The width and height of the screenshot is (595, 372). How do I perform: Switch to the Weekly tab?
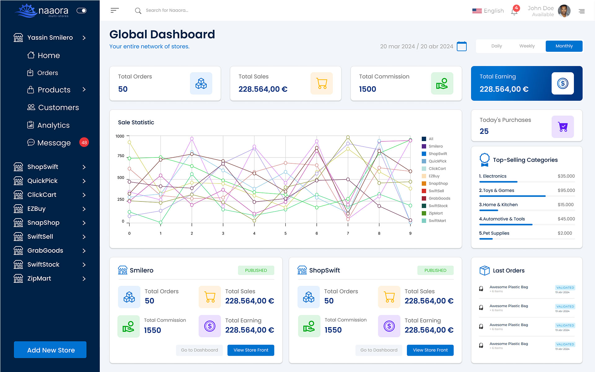527,46
